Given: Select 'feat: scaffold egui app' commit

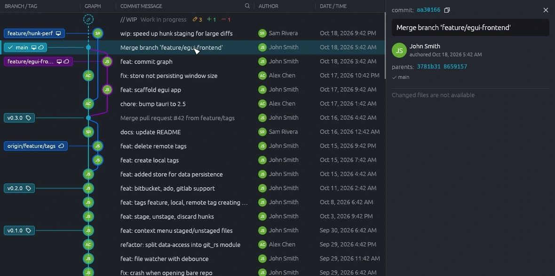Looking at the screenshot, I should point(192,90).
